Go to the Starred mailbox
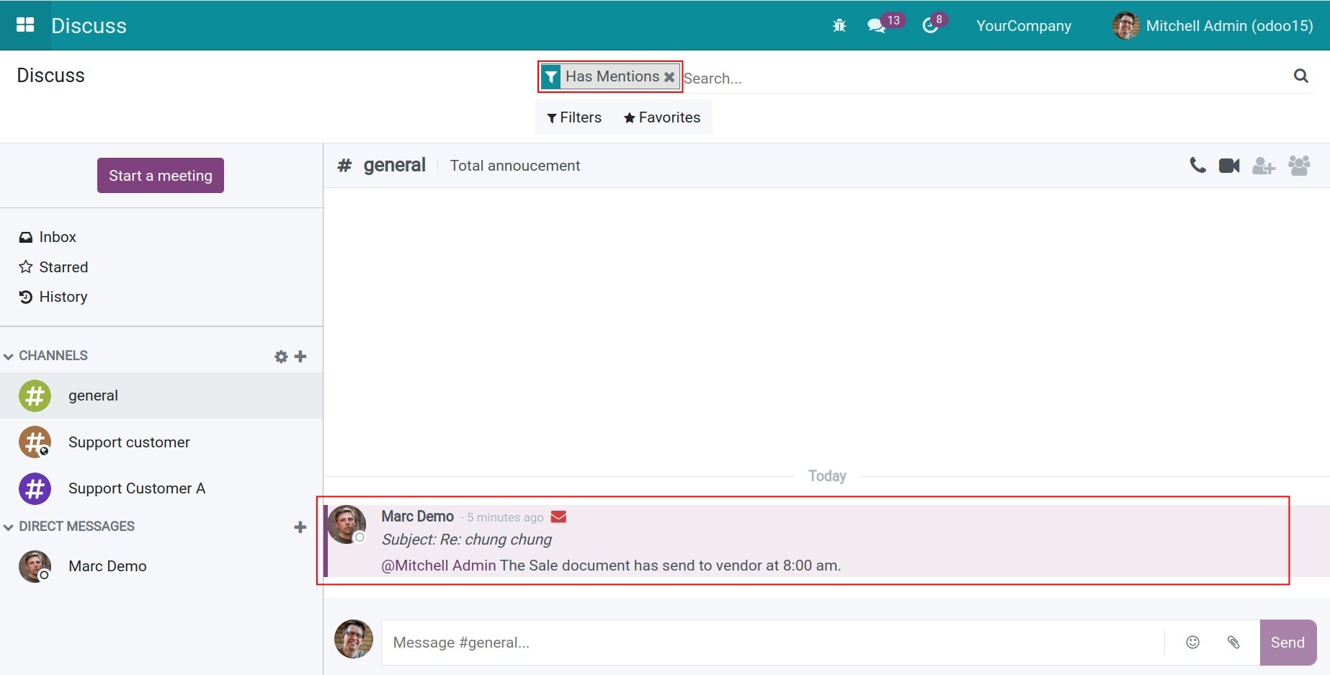 (x=63, y=267)
